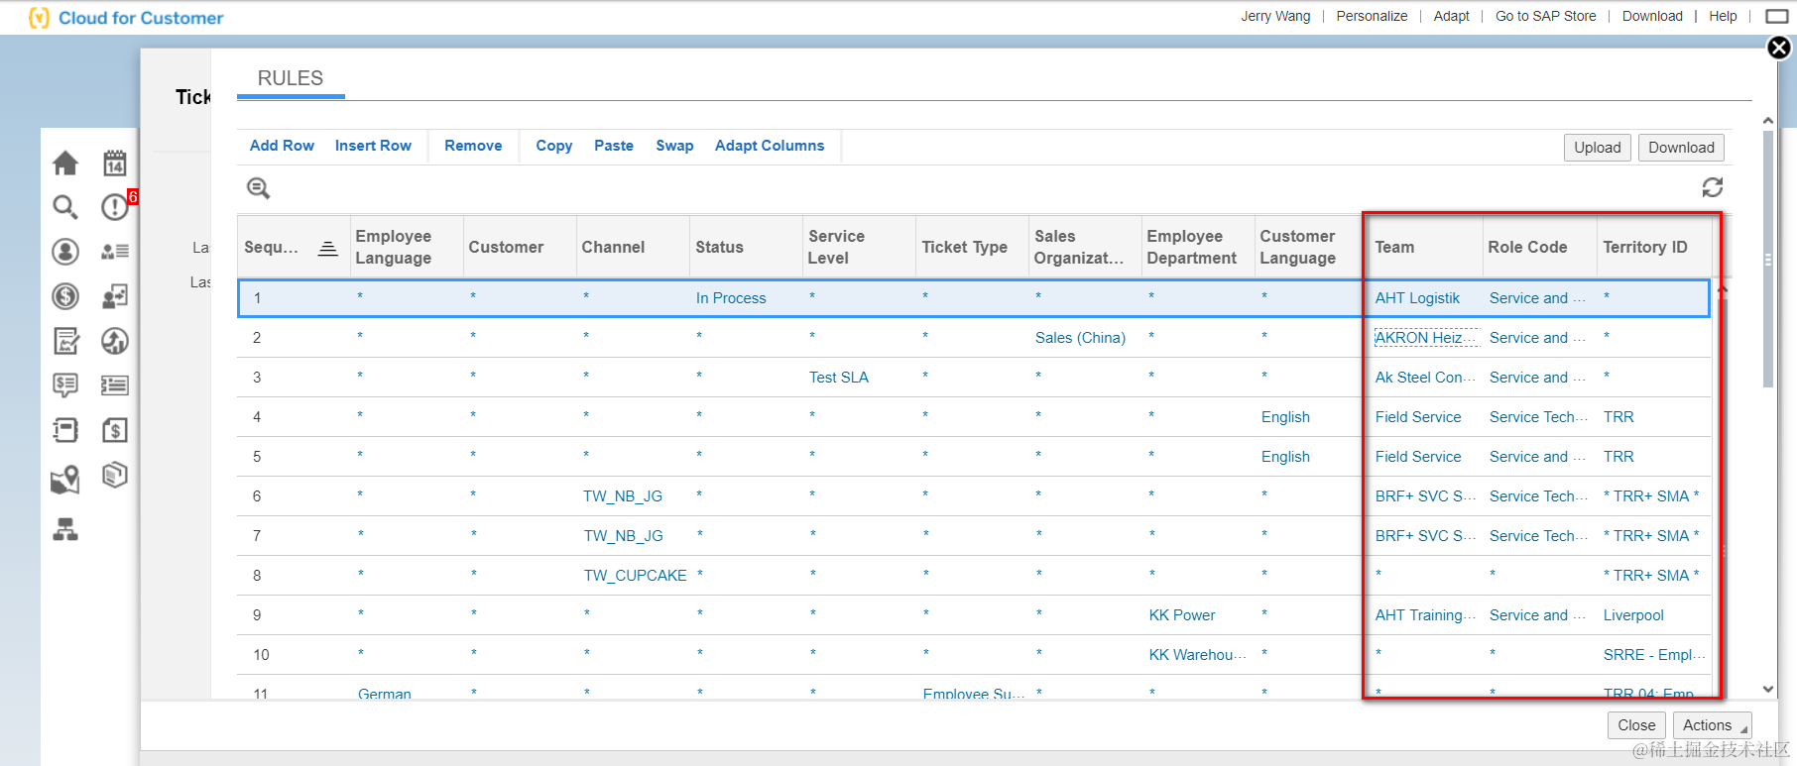
Task: Click the screen icon next to Help
Action: 1777,16
